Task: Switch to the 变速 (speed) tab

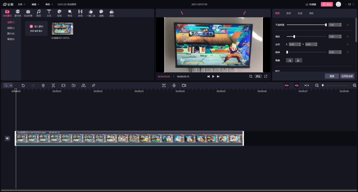Action: coord(300,13)
